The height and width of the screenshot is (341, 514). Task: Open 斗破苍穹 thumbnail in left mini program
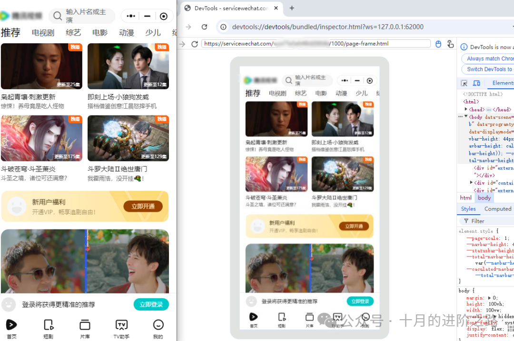pos(41,138)
